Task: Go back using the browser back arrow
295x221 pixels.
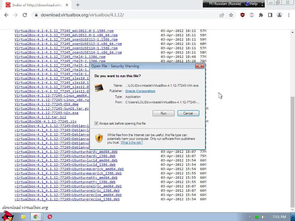Action: click(6, 15)
